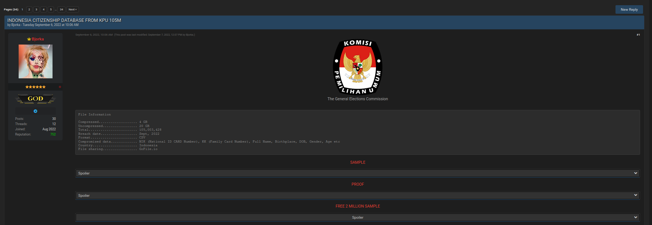652x225 pixels.
Task: Click the Joined date "Aug 2022"
Action: (49, 129)
